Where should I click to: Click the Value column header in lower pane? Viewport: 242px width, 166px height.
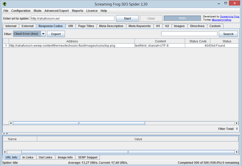coord(138,139)
